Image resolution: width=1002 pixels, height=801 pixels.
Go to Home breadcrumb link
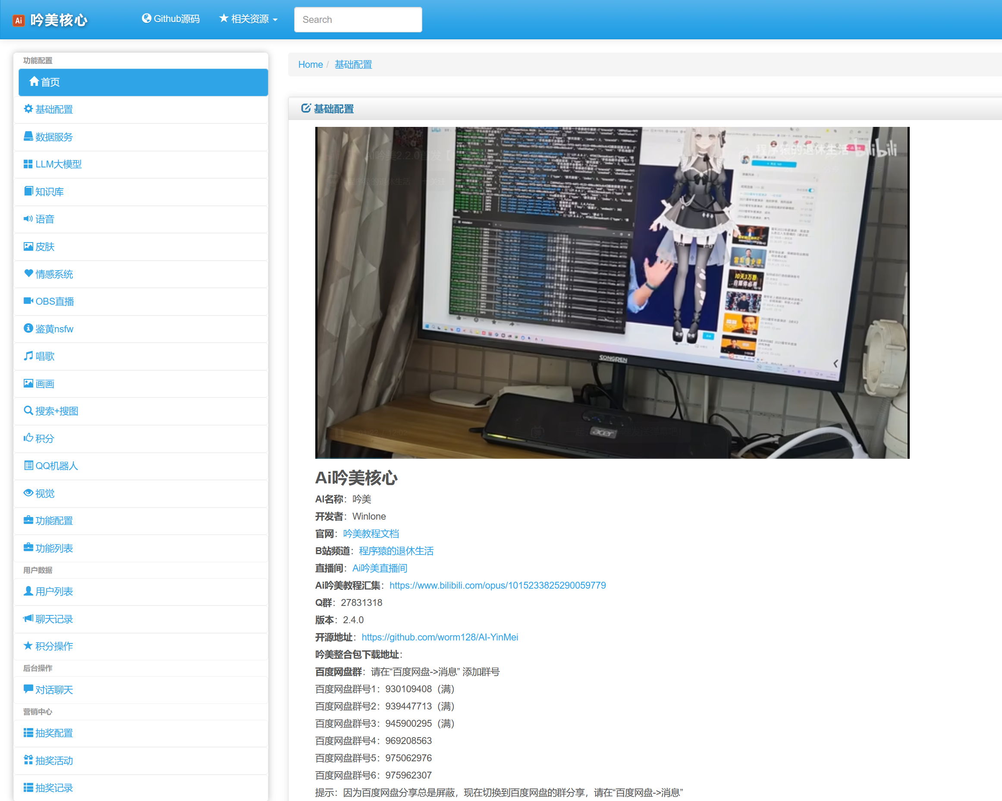(310, 65)
